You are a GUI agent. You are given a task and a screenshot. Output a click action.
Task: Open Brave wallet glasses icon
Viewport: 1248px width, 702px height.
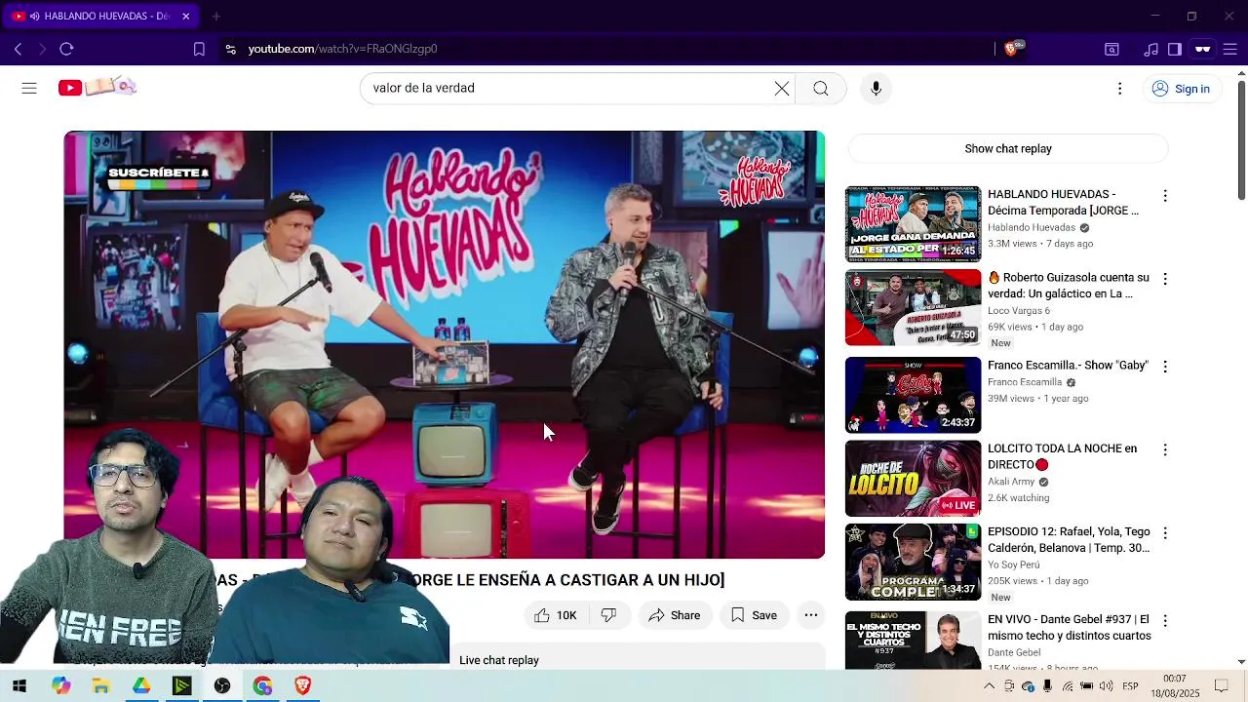pyautogui.click(x=1203, y=49)
